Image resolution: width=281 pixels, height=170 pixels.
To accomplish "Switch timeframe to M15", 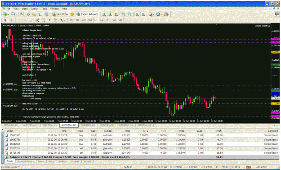I will click(x=84, y=20).
